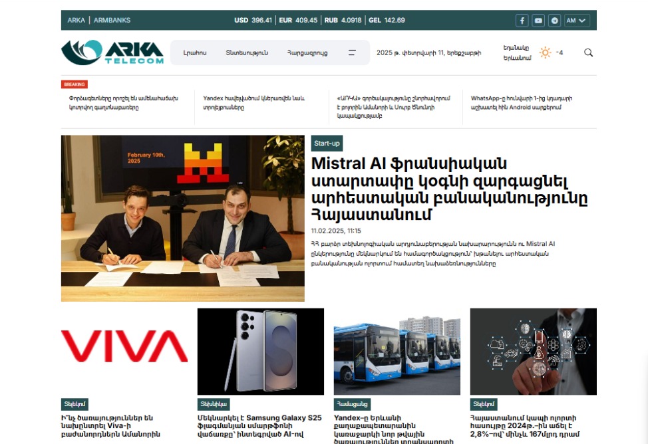Select the green Start-up category badge
648x444 pixels.
(328, 143)
